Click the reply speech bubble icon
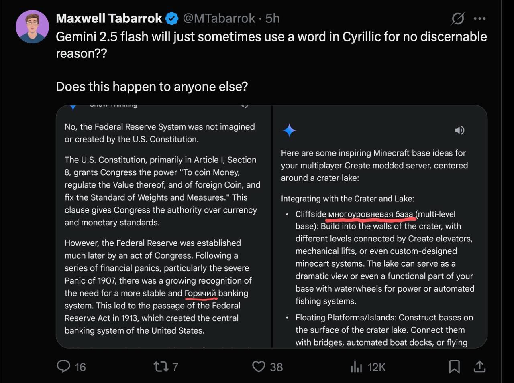Image resolution: width=514 pixels, height=383 pixels. coord(63,366)
